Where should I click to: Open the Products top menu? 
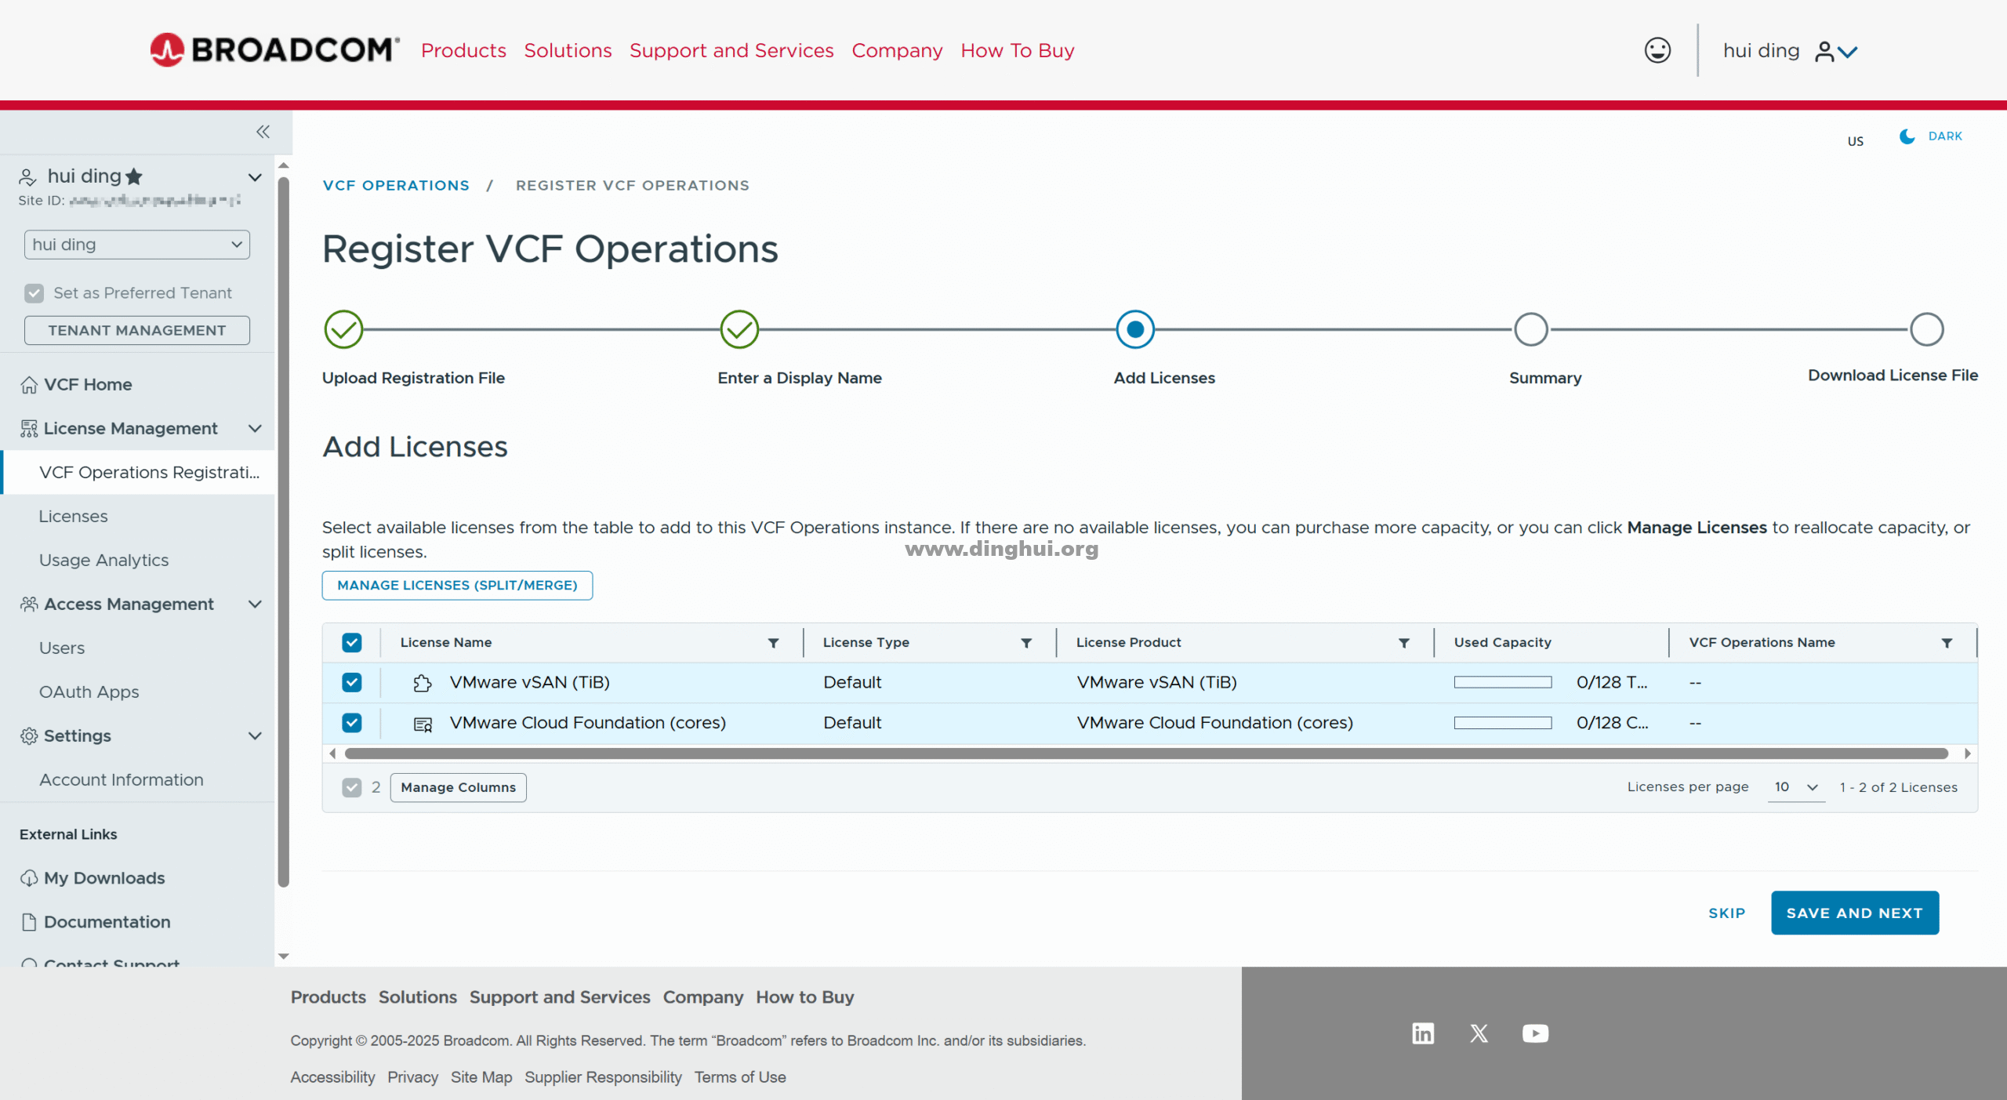pos(463,51)
